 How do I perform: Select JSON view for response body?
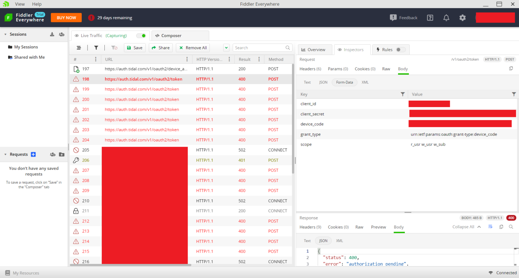pos(323,241)
